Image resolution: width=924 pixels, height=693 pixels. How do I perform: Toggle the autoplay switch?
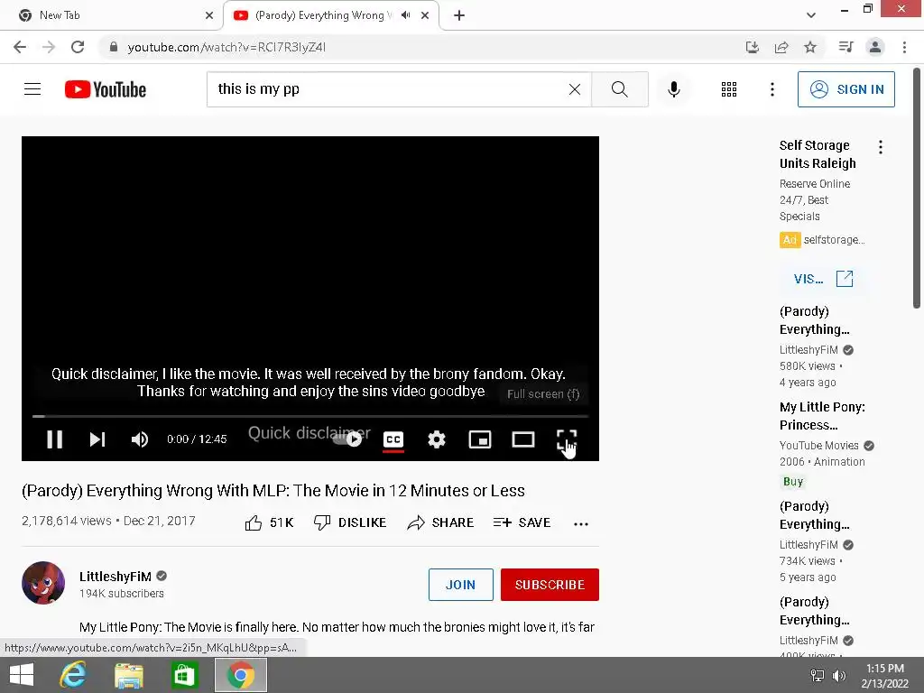point(347,439)
